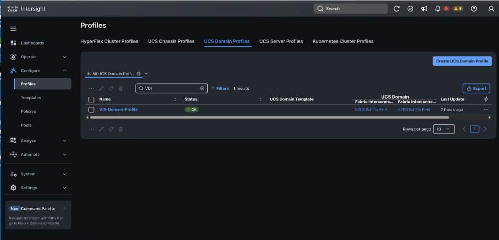Open the Filters option

[220, 89]
